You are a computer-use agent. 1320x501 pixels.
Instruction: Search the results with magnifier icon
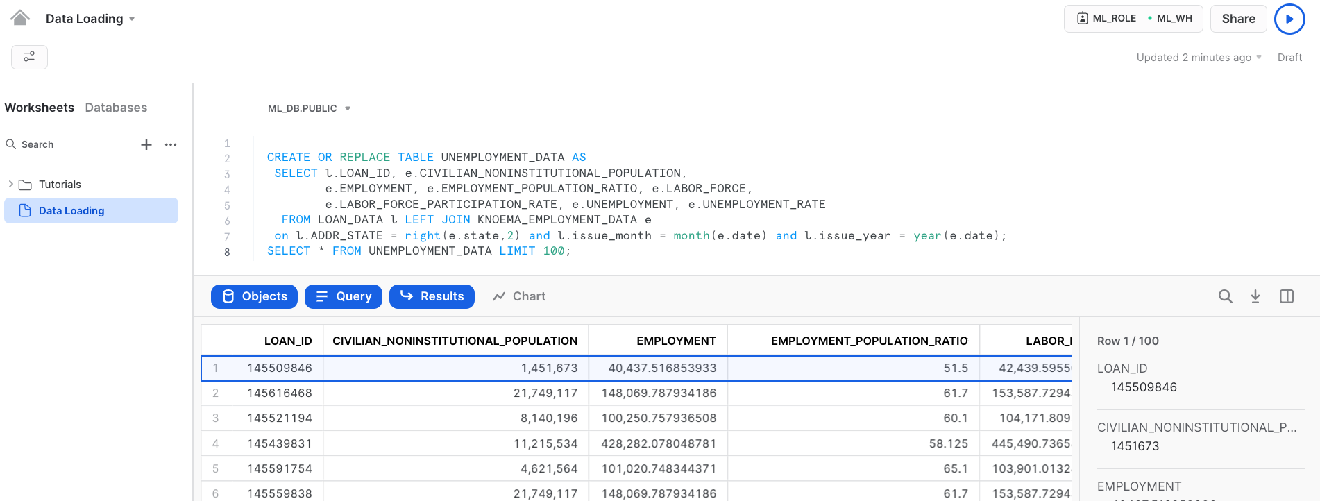click(1225, 296)
